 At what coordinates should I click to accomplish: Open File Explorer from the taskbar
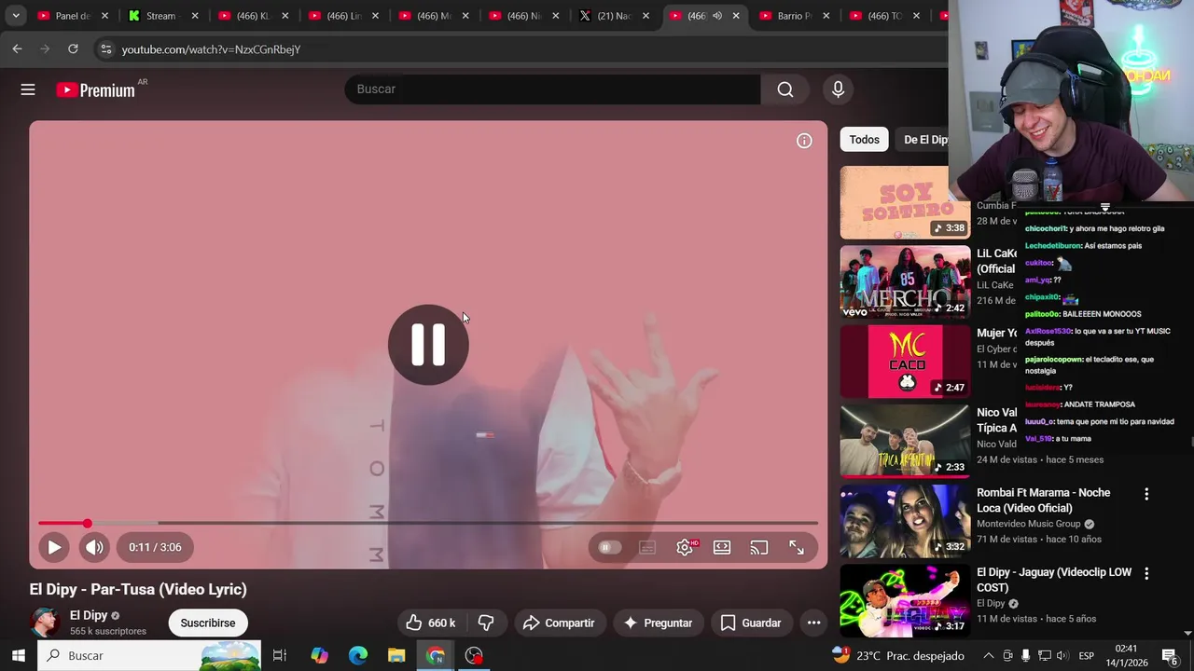(x=396, y=655)
